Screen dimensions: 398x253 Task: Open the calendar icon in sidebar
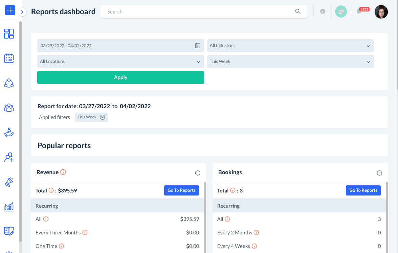point(9,58)
